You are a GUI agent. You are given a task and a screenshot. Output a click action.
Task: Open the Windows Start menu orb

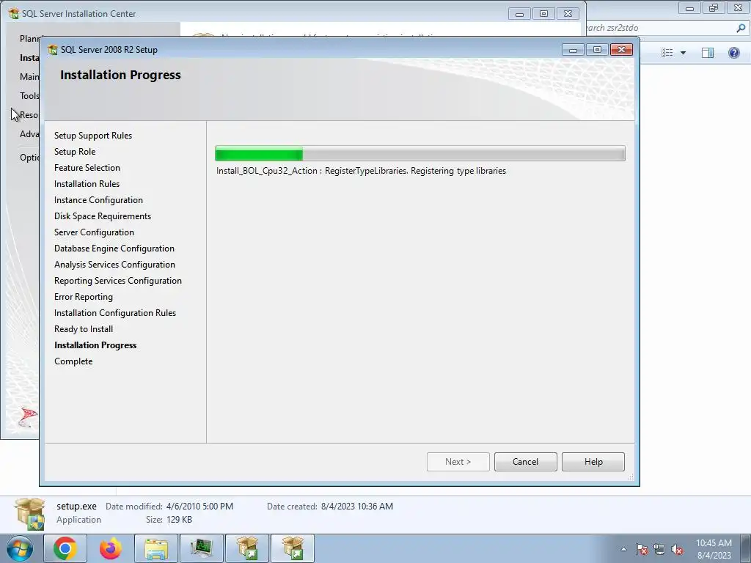[19, 548]
